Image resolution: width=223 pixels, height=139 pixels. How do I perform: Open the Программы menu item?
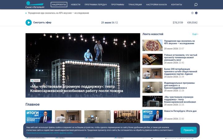(117, 5)
